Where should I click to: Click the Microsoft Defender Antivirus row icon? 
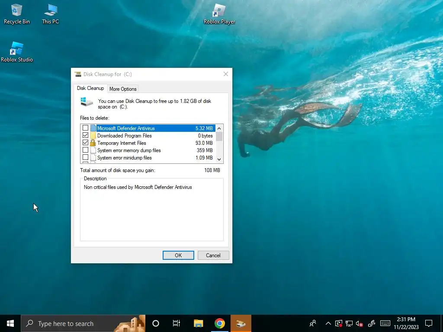[x=93, y=128]
